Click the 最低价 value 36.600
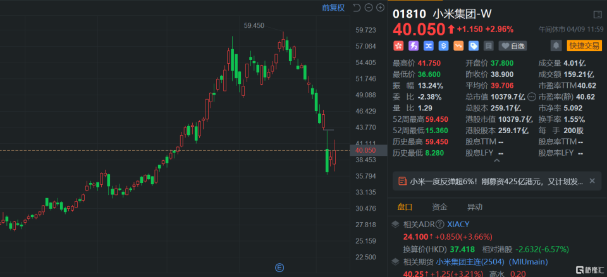607x277 pixels. 429,74
